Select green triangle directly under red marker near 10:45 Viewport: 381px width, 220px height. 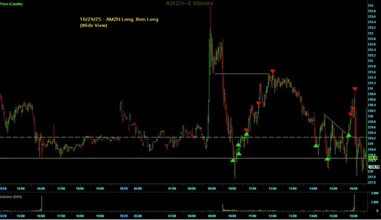tap(247, 134)
